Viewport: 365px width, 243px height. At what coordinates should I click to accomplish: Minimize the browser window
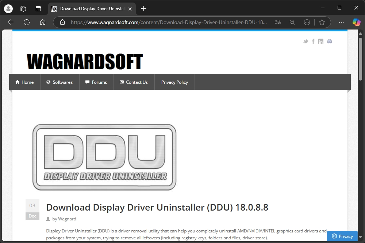pyautogui.click(x=323, y=8)
